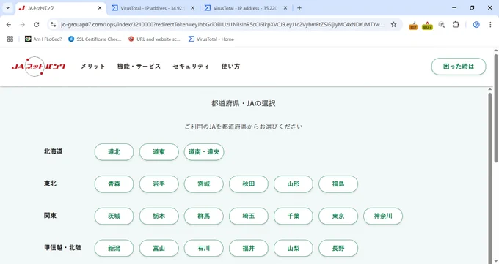Select 栃木 prefecture button
499x264 pixels.
pos(159,216)
